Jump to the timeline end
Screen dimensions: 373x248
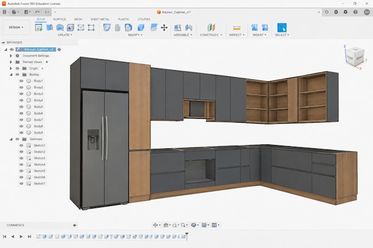coord(30,237)
